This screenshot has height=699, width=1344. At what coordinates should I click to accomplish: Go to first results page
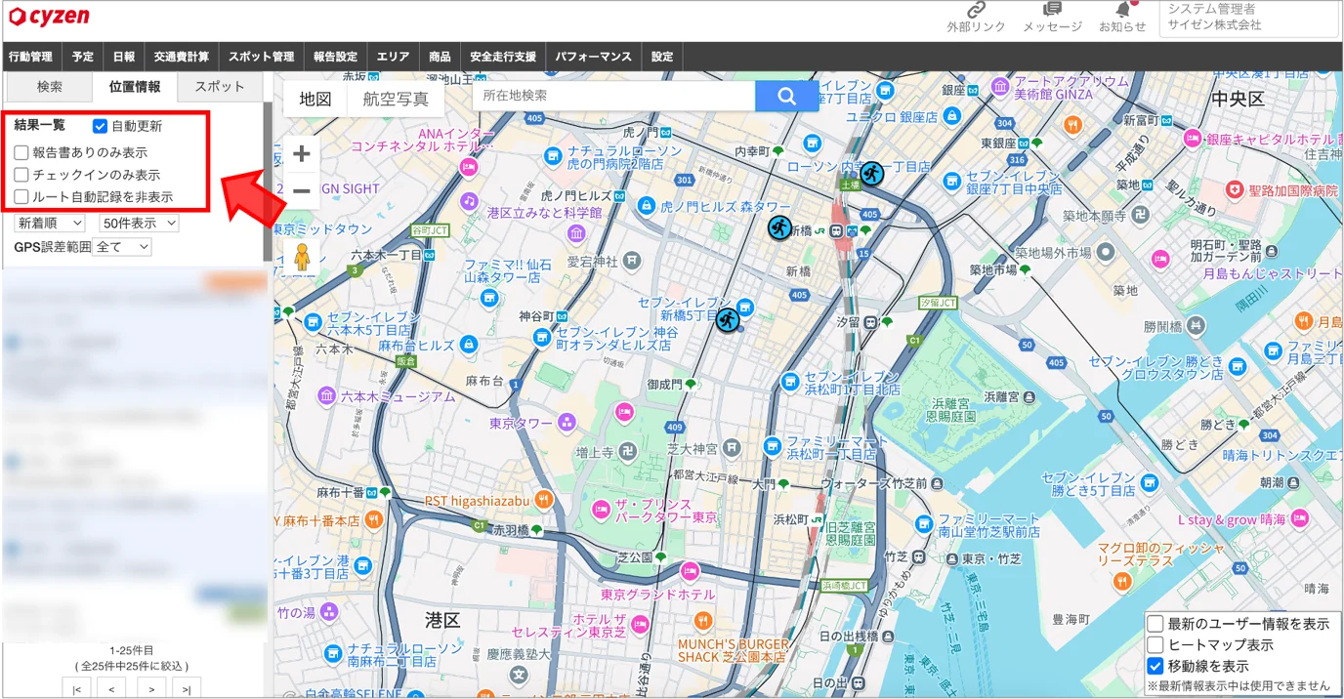[76, 688]
